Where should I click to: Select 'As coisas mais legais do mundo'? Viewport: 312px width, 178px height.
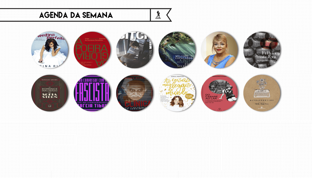[177, 93]
